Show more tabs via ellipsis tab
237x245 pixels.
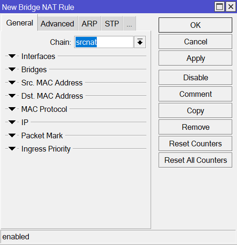click(129, 24)
